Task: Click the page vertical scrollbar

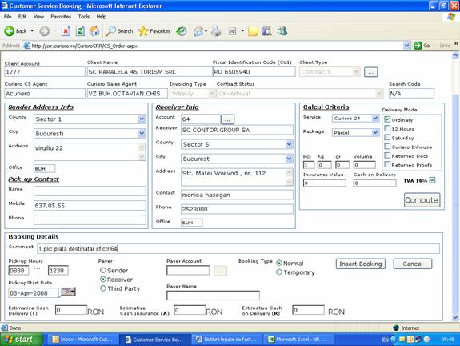Action: [455, 187]
